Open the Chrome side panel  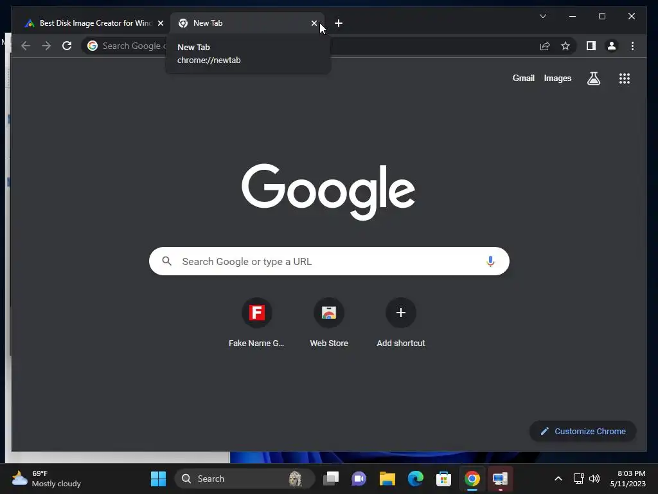tap(591, 46)
